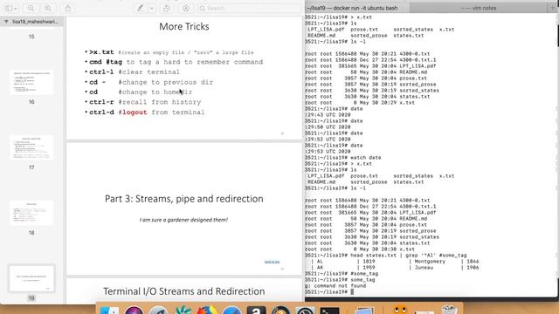This screenshot has height=314, width=559.
Task: Collapse the lisa19_maheshwari document tree
Action: pyautogui.click(x=6, y=22)
